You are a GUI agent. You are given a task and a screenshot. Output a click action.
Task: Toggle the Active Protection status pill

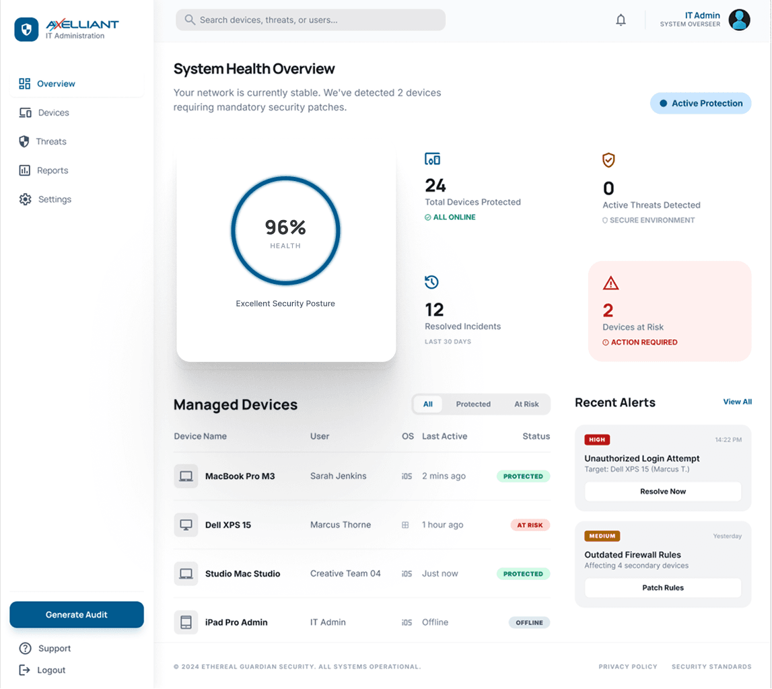pyautogui.click(x=701, y=104)
